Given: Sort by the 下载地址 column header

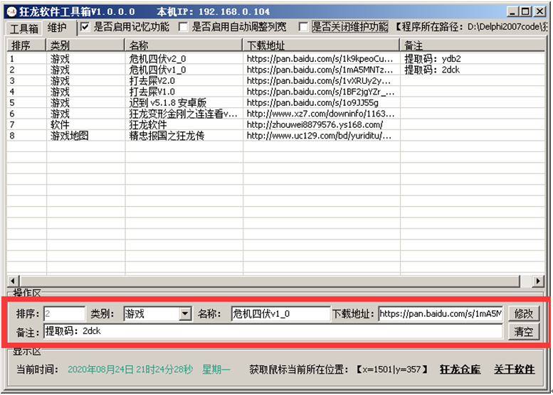Looking at the screenshot, I should point(320,45).
